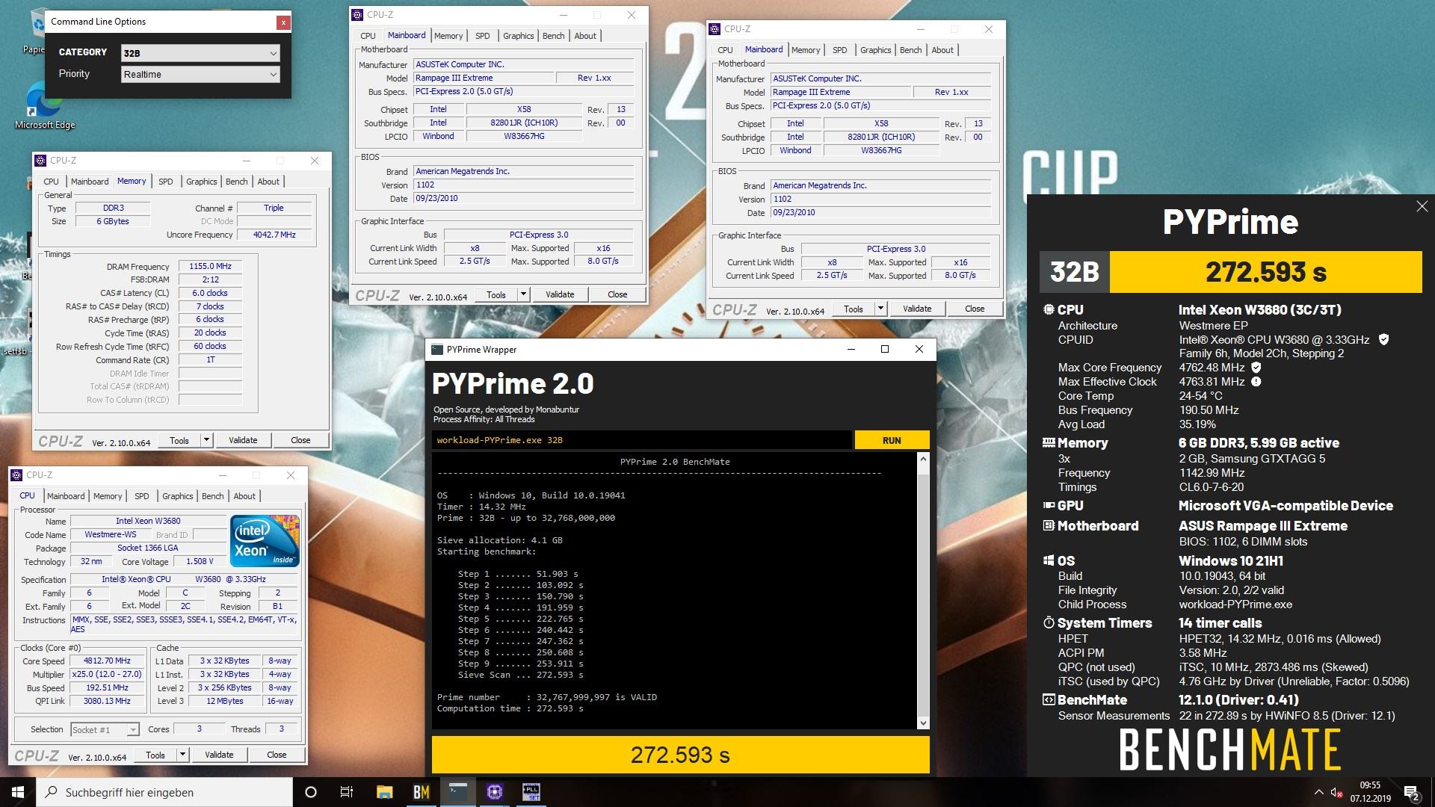Open the notification center icon

pos(1411,792)
